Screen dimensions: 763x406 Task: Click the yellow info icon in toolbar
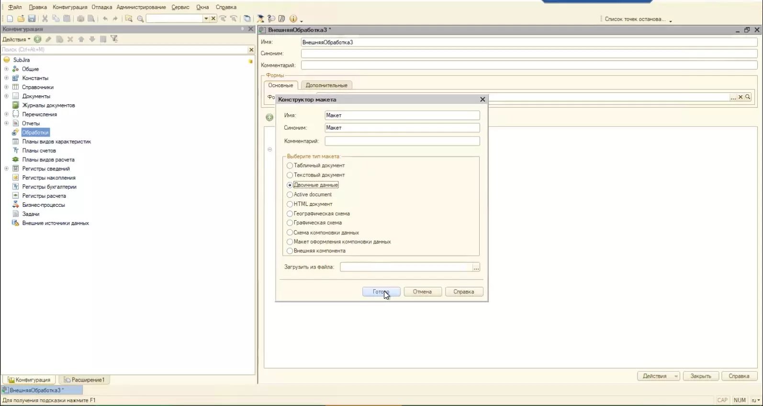click(293, 19)
